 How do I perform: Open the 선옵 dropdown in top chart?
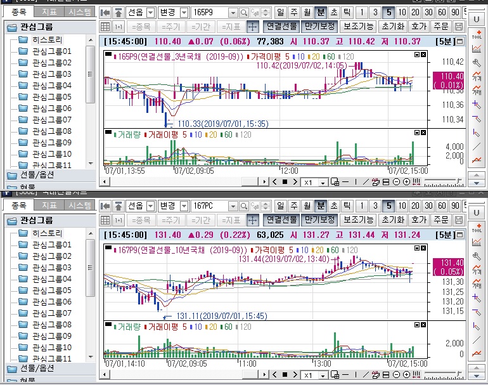pyautogui.click(x=150, y=13)
